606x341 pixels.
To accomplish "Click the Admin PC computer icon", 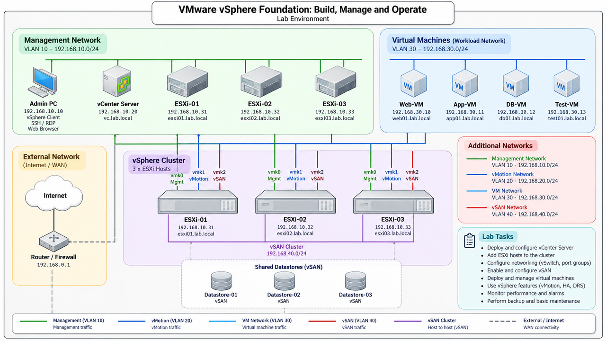I will tap(43, 82).
